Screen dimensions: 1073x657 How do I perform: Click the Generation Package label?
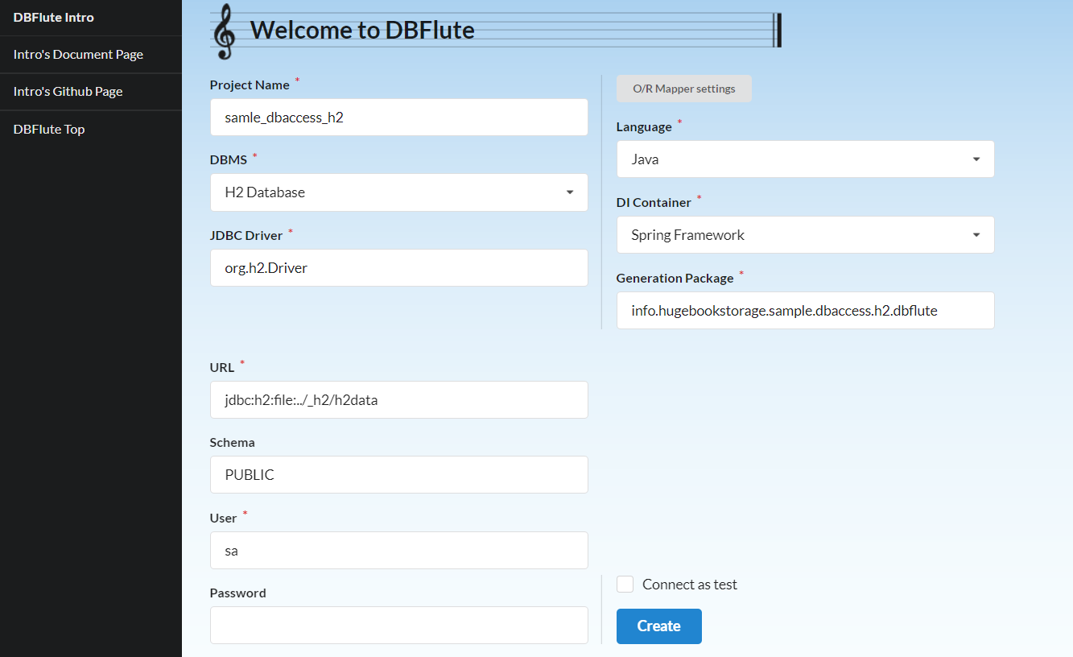click(675, 279)
